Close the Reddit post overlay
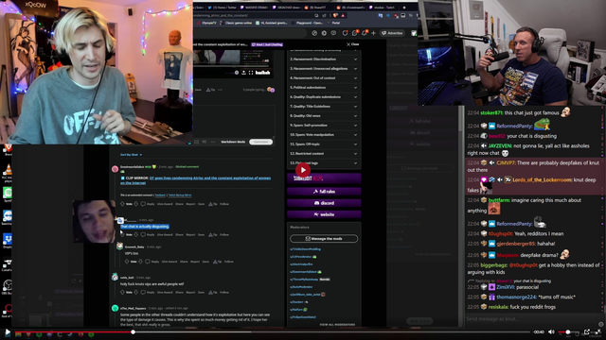606x340 pixels. [353, 44]
